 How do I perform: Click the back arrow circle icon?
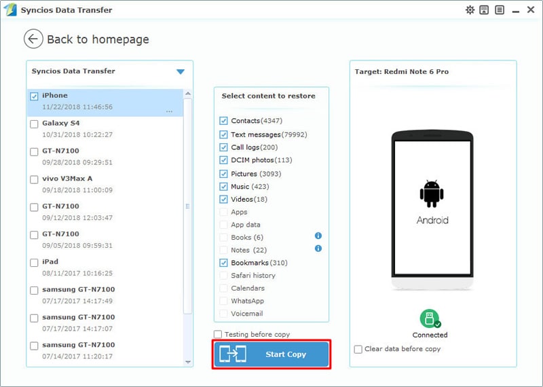click(33, 39)
